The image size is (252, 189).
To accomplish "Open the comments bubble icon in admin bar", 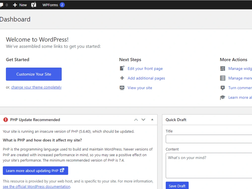I will click(2, 5).
